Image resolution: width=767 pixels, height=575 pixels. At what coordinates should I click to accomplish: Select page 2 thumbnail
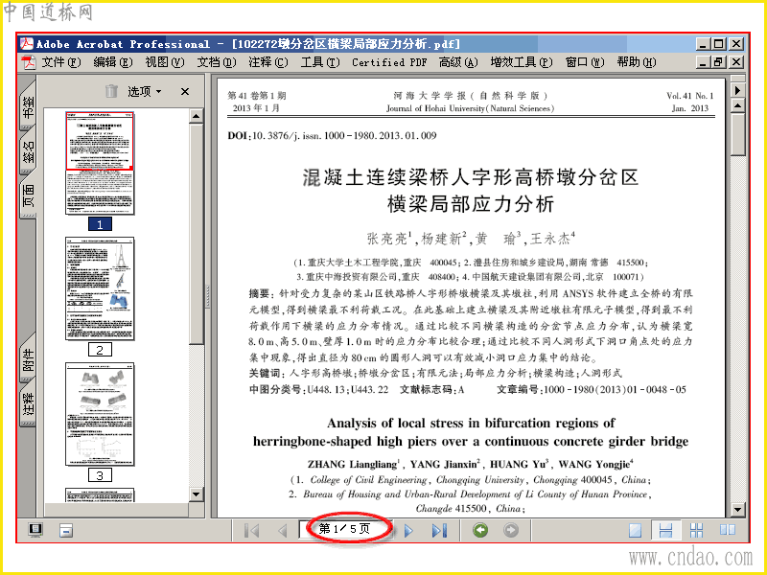point(100,288)
